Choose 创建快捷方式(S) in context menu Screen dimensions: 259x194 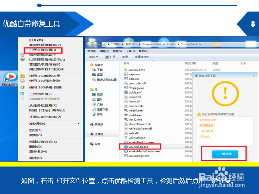point(43,142)
